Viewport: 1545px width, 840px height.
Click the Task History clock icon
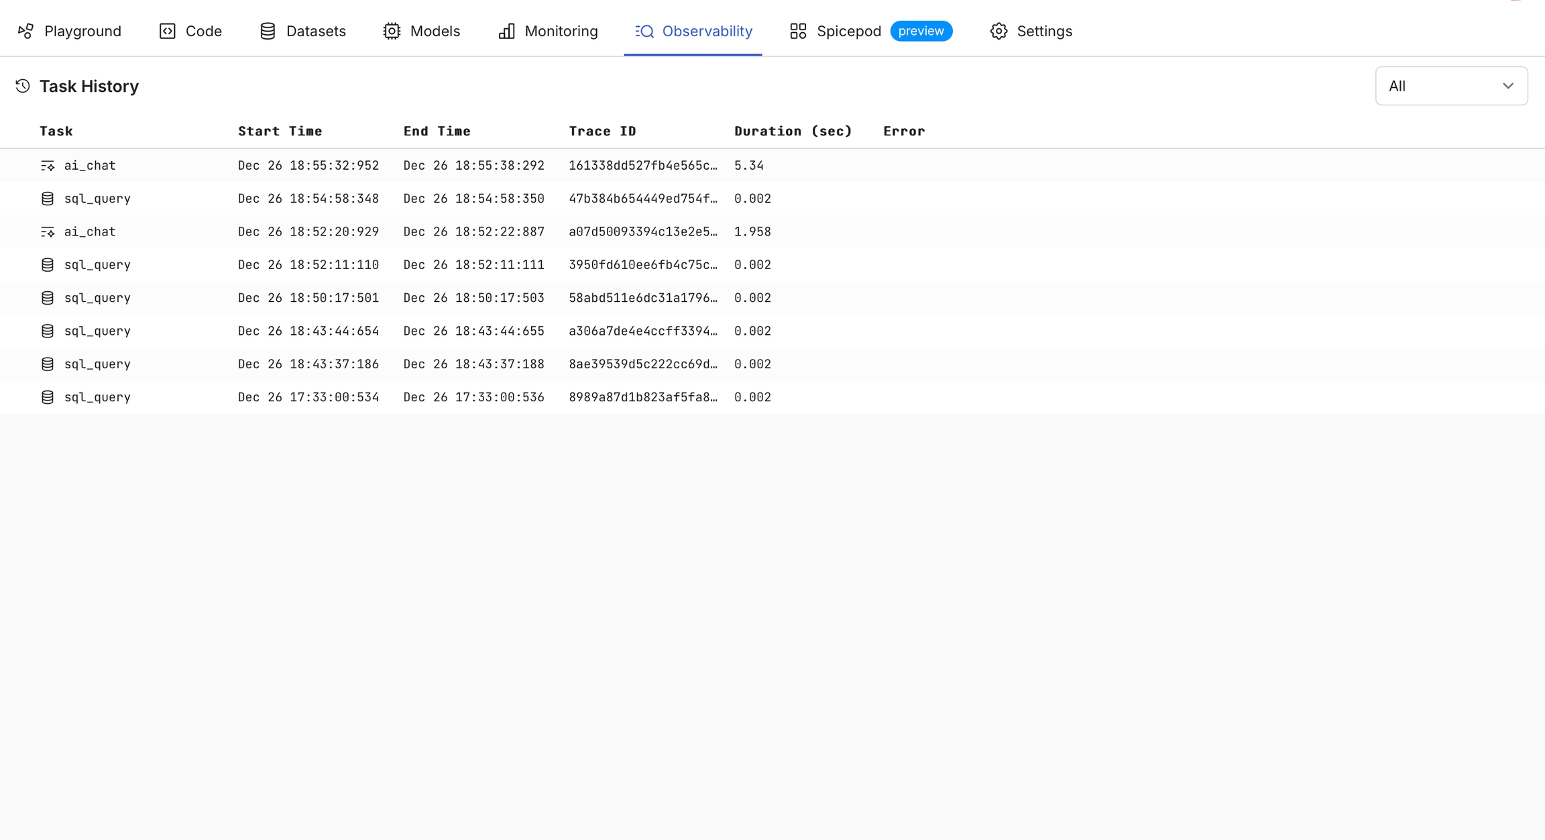click(x=23, y=86)
